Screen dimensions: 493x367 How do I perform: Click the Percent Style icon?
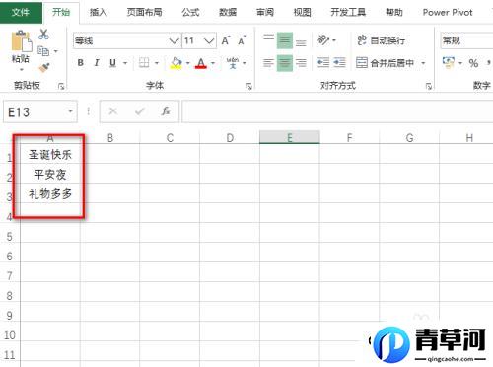click(x=473, y=63)
